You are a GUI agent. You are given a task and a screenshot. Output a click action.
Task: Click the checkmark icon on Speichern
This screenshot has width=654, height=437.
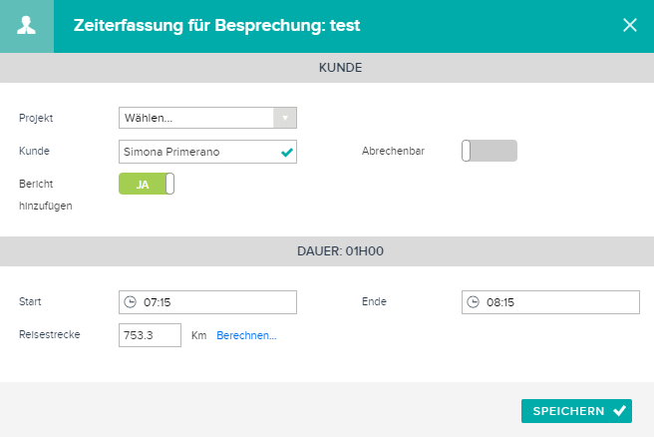click(620, 411)
